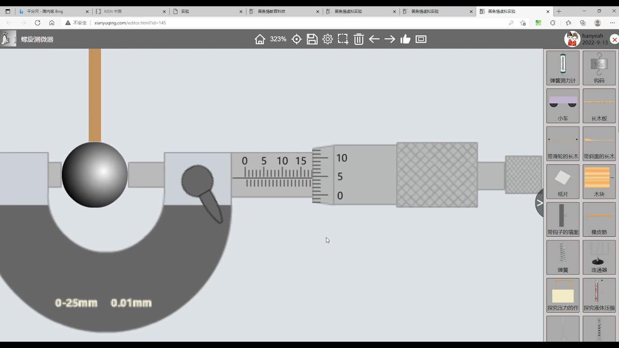Close editor with red X button
The width and height of the screenshot is (619, 348).
(x=614, y=40)
